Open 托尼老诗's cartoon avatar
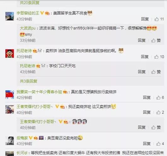The image size is (167, 156). [x=9, y=53]
